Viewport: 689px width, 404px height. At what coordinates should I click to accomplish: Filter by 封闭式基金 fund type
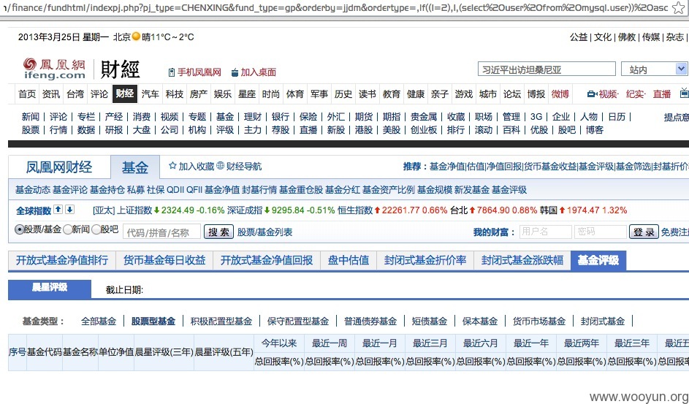tap(603, 321)
